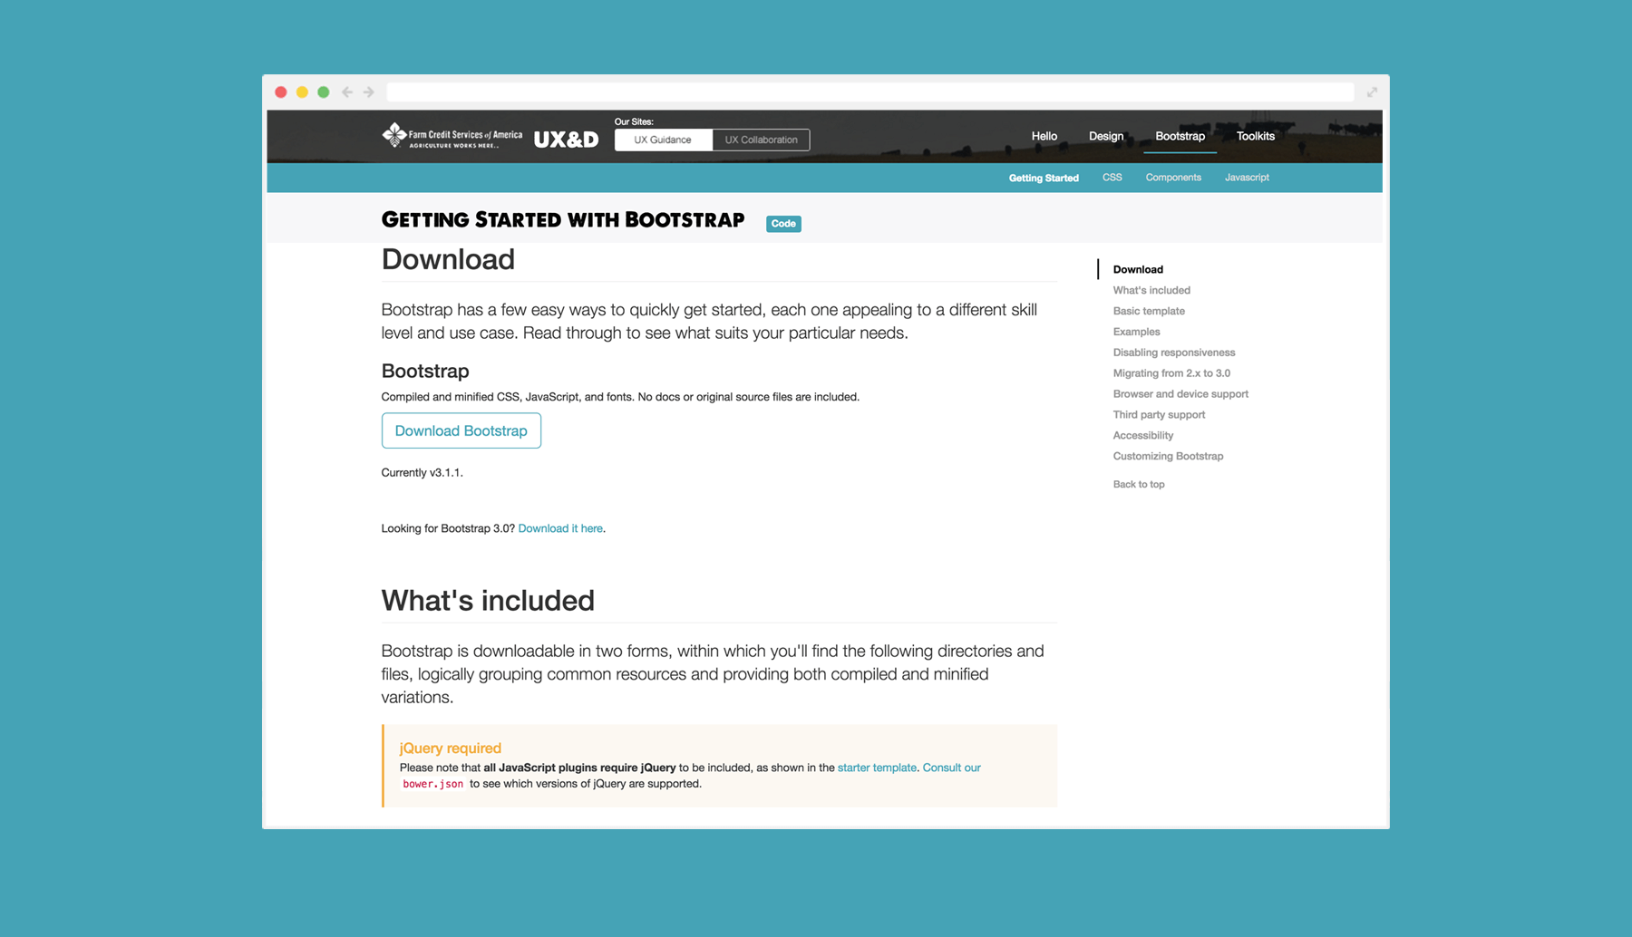Open the Design menu item
1632x937 pixels.
(1106, 136)
